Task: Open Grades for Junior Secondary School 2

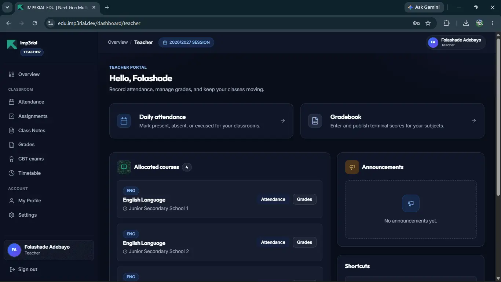Action: click(x=304, y=242)
